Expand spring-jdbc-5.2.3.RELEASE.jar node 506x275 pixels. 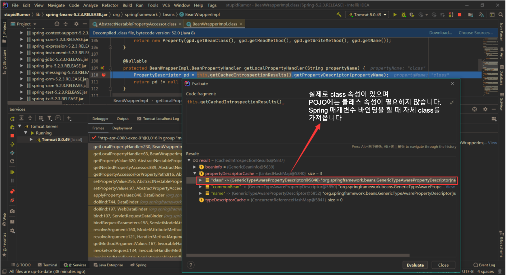click(x=21, y=59)
